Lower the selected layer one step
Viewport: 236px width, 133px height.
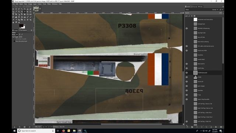[202, 127]
